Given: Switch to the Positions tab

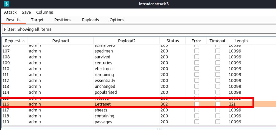Looking at the screenshot, I should pyautogui.click(x=63, y=20).
